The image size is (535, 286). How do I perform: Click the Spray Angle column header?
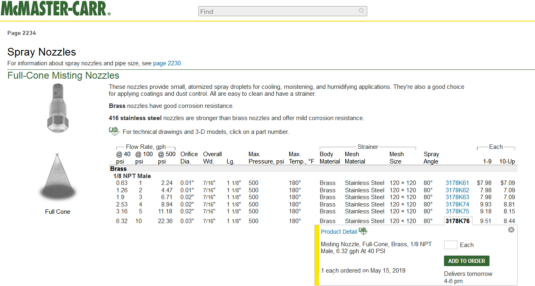431,158
